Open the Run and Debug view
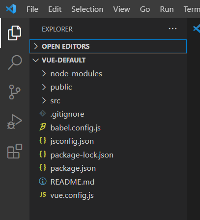This screenshot has height=220, width=200. [15, 122]
